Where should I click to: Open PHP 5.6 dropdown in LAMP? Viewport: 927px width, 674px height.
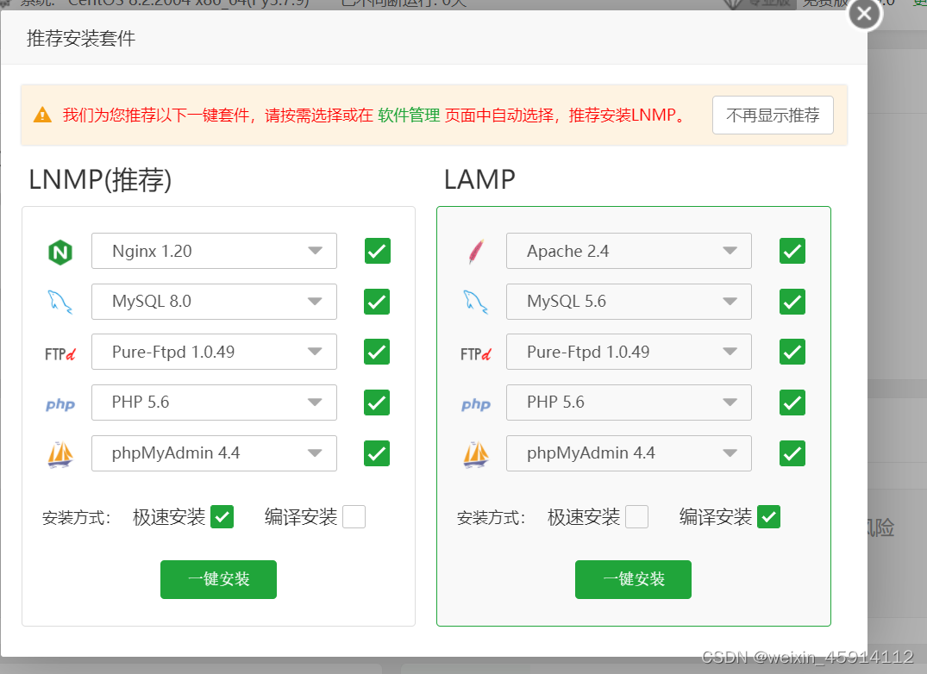click(x=629, y=403)
